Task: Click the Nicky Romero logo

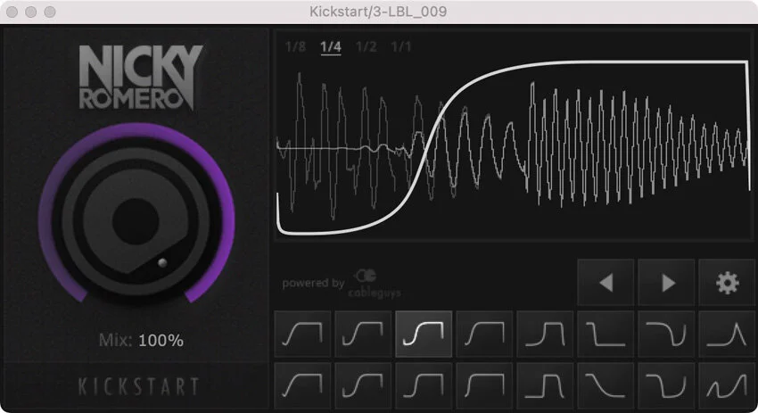Action: (140, 78)
